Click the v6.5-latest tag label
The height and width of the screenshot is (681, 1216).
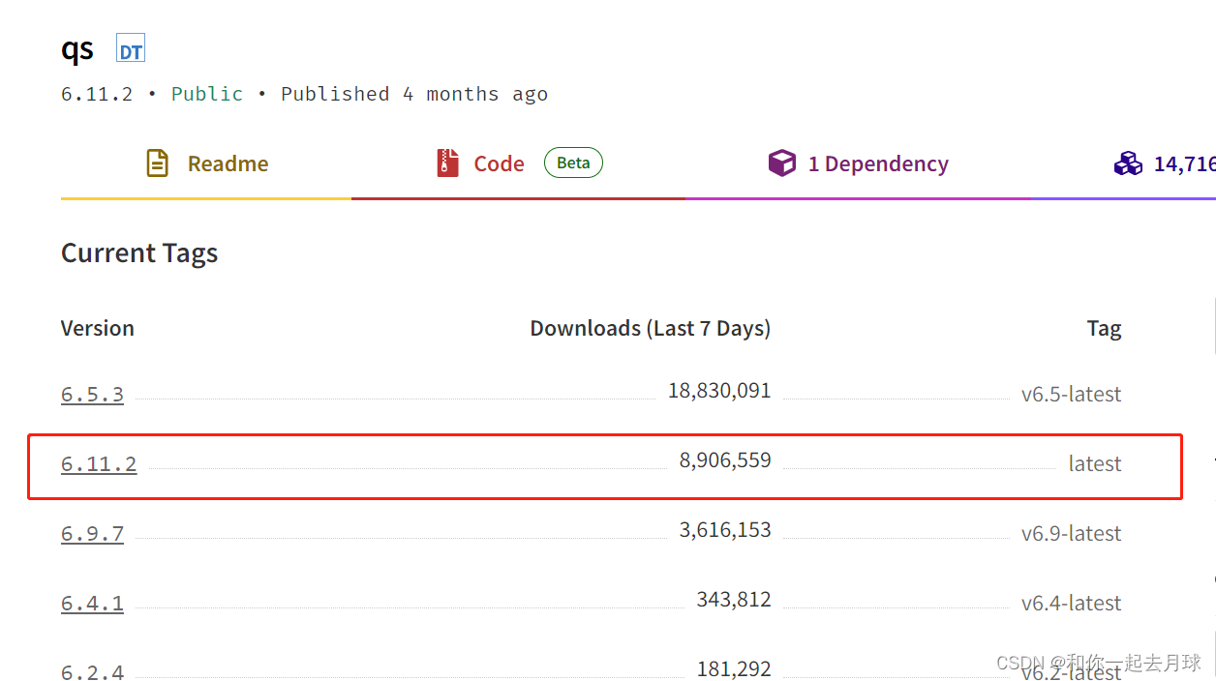tap(1072, 394)
